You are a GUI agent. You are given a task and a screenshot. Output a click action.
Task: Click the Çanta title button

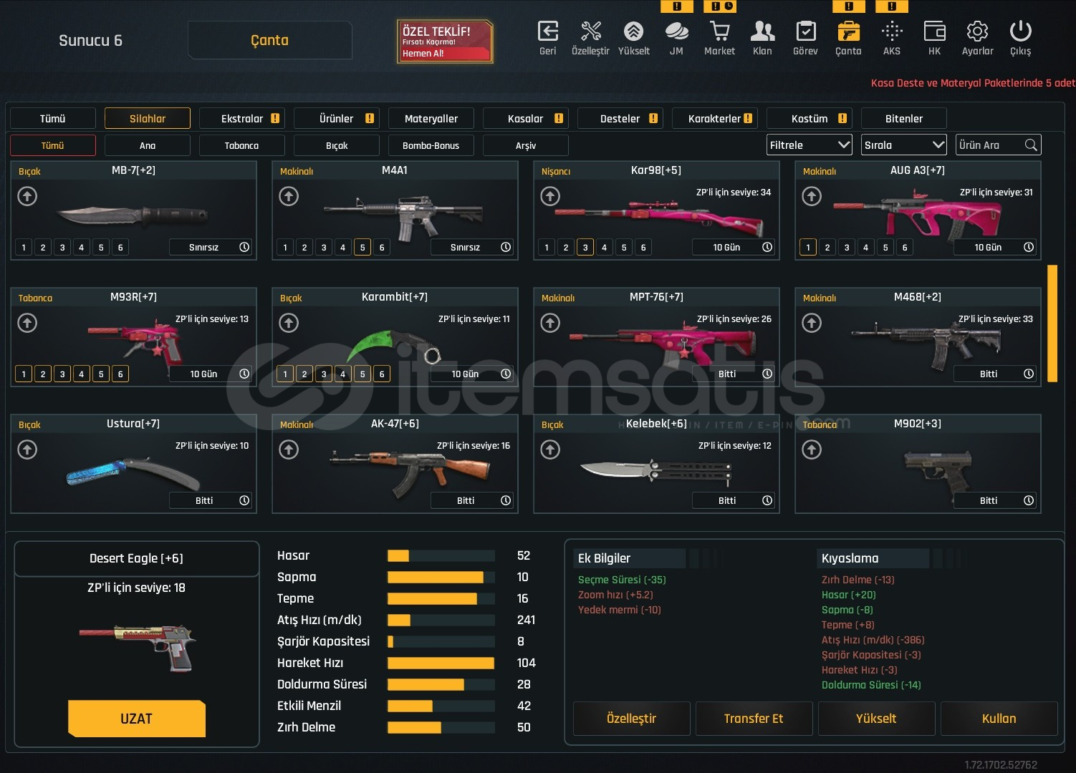(270, 40)
